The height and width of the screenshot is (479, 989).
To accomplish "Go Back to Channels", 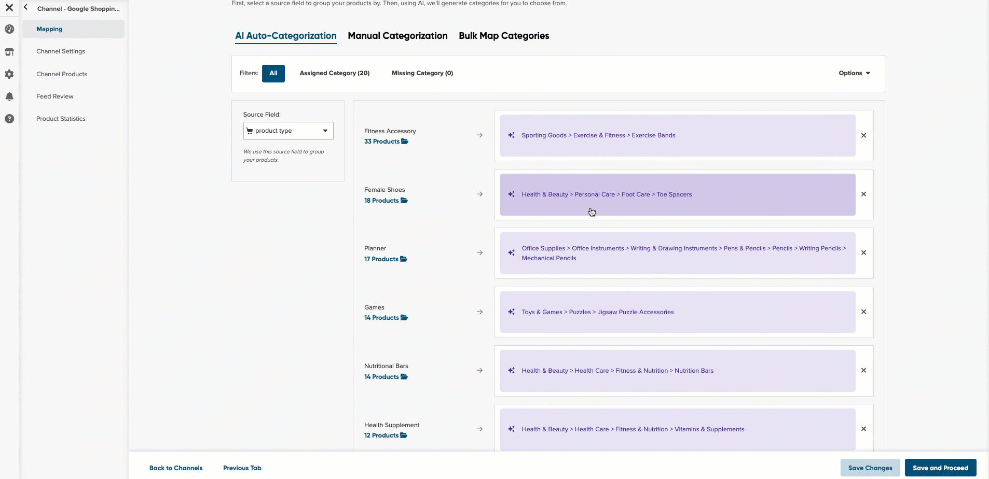I will (176, 468).
